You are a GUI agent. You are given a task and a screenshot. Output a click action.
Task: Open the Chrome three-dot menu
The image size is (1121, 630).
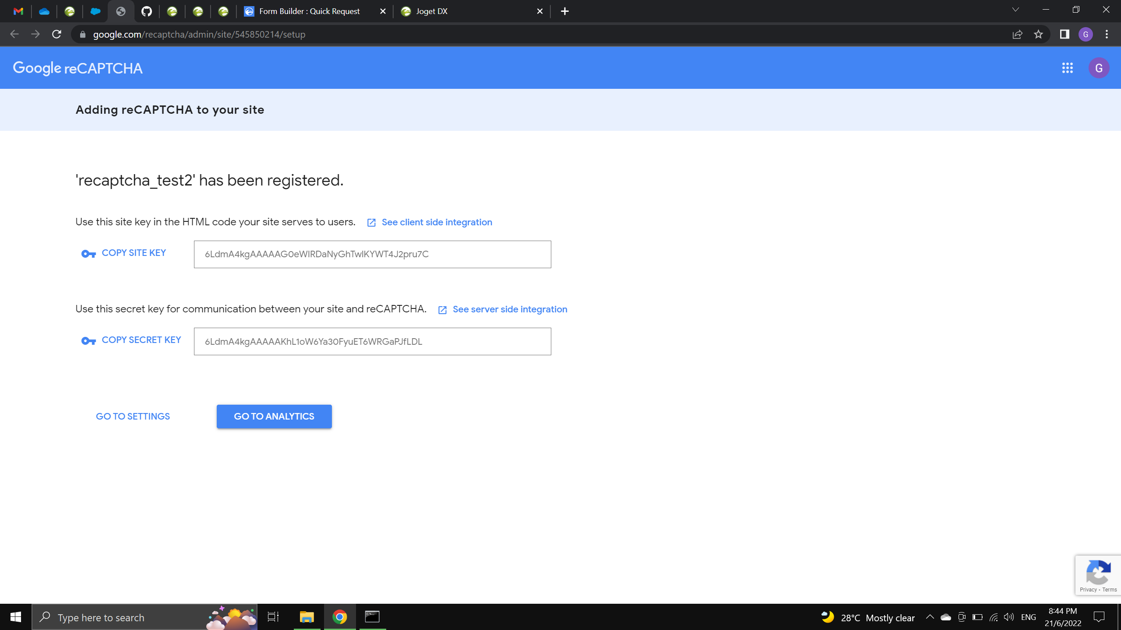1107,34
